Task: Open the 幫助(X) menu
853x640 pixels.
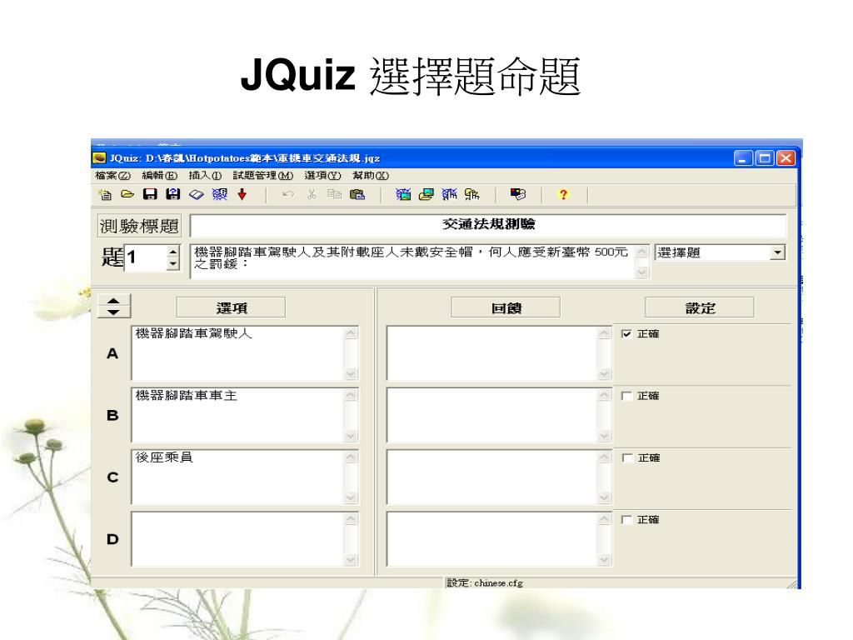Action: (x=371, y=175)
